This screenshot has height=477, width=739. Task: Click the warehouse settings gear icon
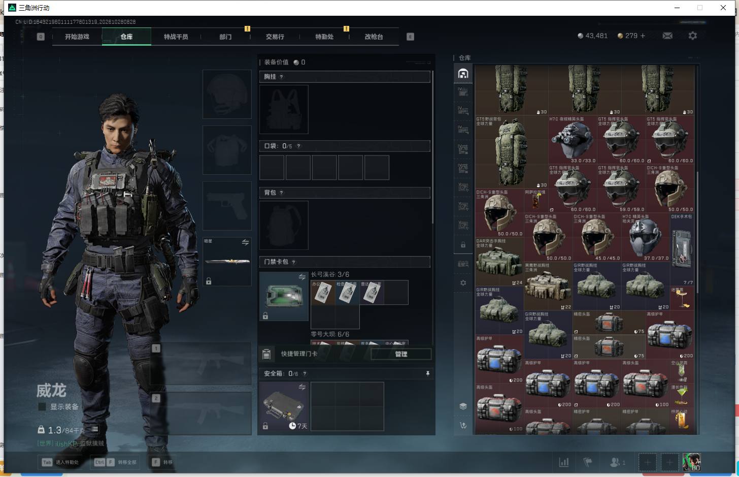tap(463, 282)
